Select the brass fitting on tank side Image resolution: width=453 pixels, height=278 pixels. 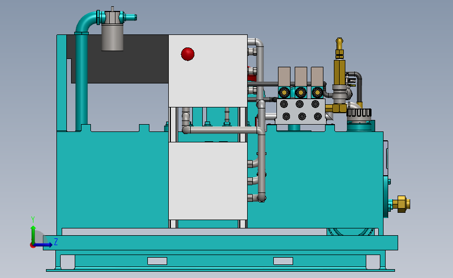click(401, 204)
